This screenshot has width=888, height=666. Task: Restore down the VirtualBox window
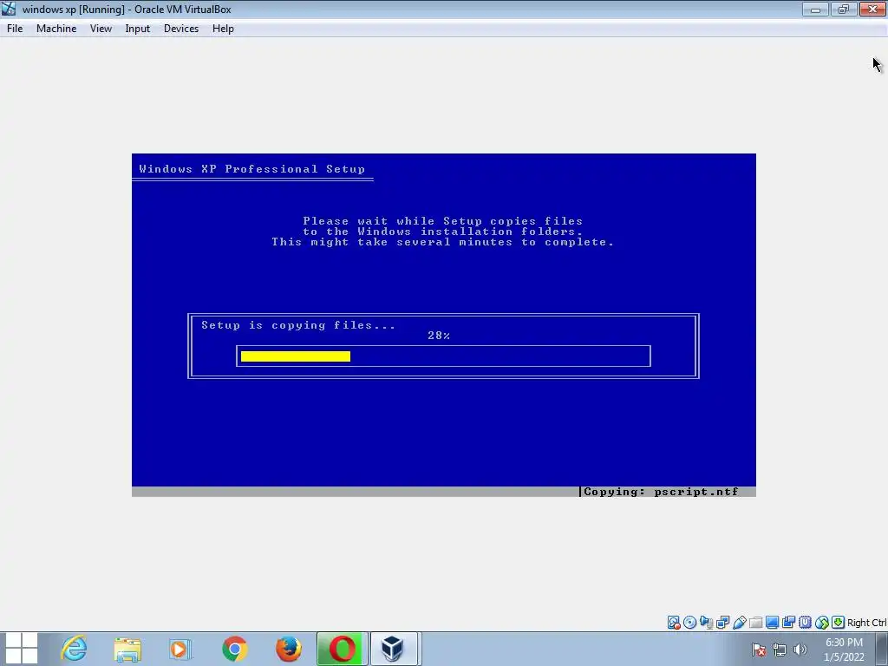(844, 9)
